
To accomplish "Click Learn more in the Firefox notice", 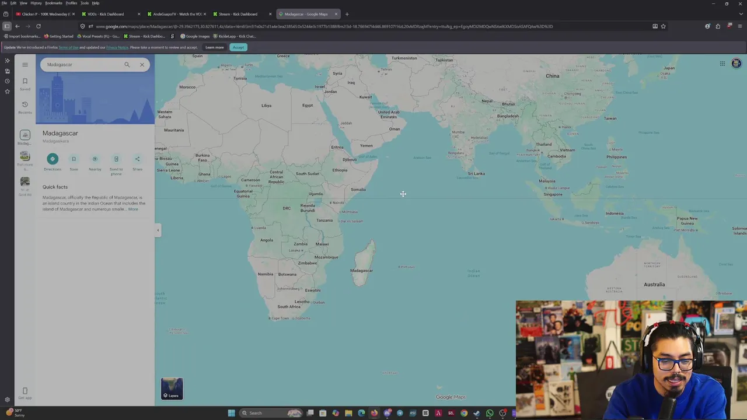I will 214,47.
